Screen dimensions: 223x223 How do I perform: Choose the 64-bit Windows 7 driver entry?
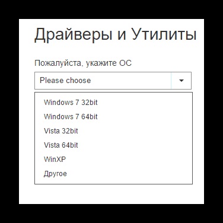coord(113,117)
